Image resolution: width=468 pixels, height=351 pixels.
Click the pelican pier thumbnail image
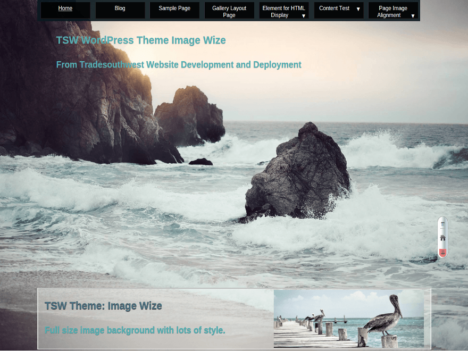(349, 319)
